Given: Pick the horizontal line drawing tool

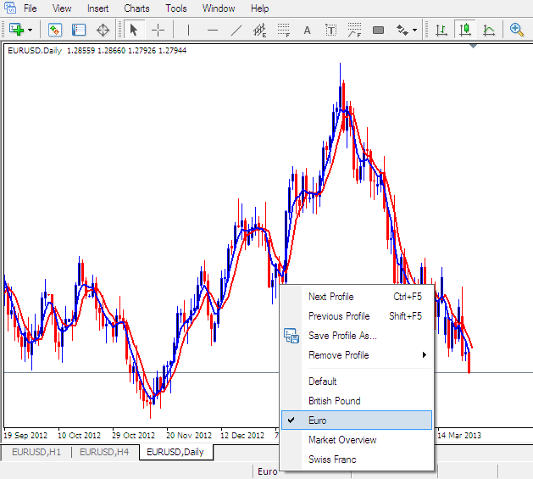Looking at the screenshot, I should [x=213, y=30].
